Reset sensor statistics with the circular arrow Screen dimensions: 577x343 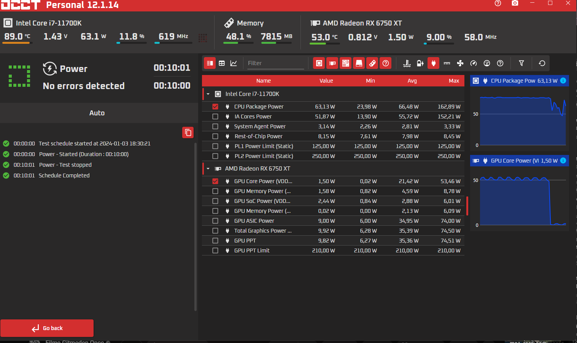click(x=542, y=63)
